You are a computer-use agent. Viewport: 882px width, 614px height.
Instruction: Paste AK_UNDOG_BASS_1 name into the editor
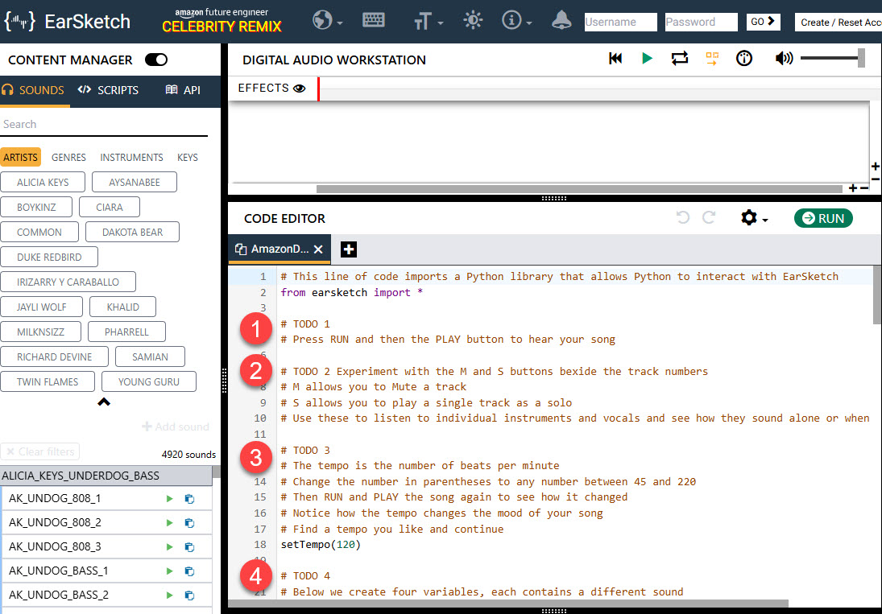coord(189,571)
